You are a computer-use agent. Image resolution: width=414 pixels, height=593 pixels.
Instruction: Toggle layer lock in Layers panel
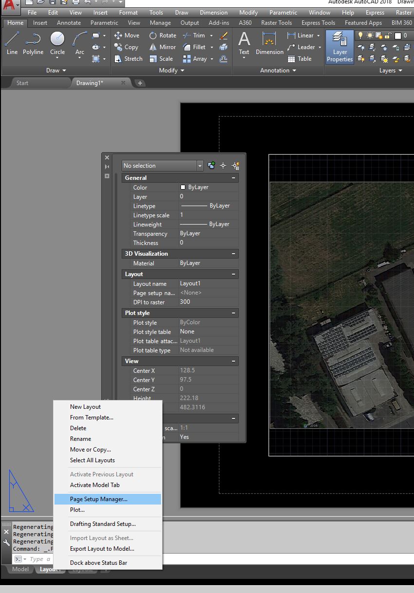coord(387,35)
